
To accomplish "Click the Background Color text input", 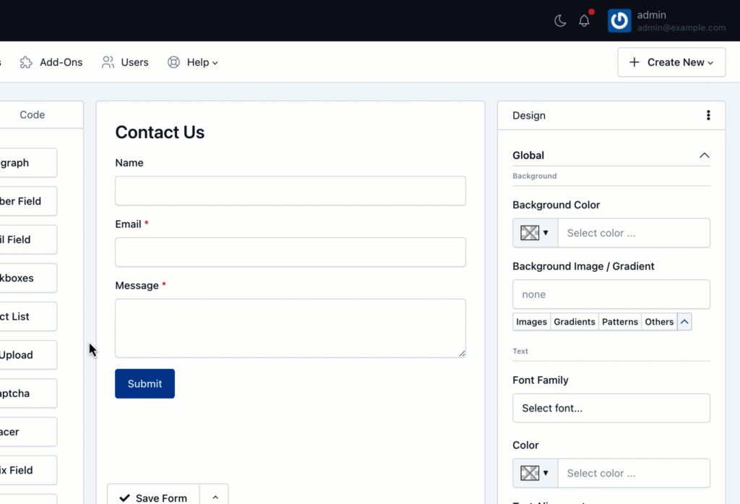I will [633, 233].
